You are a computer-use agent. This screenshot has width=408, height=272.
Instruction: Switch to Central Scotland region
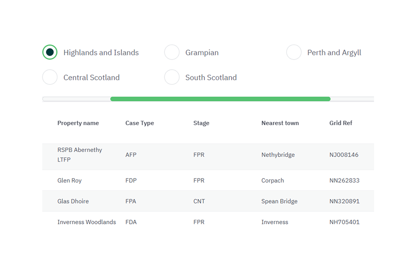(49, 77)
